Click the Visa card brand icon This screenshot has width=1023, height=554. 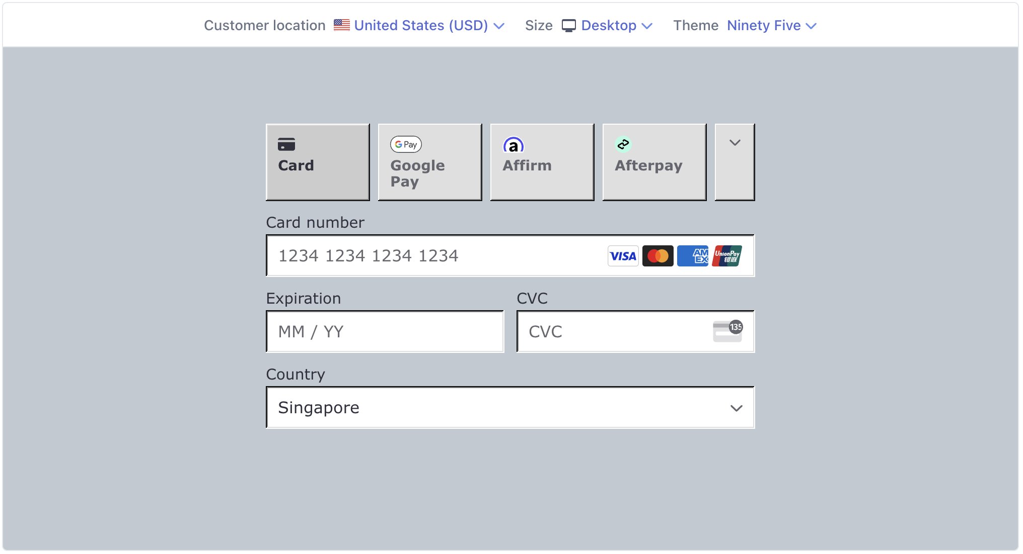pyautogui.click(x=623, y=256)
